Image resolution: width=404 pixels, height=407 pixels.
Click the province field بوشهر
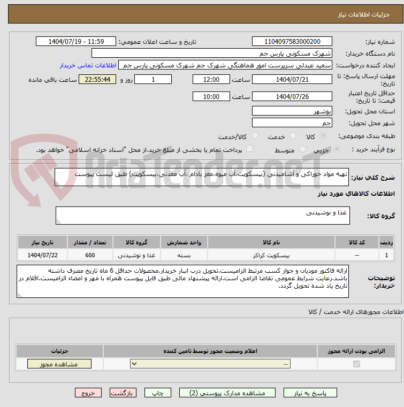(x=292, y=111)
